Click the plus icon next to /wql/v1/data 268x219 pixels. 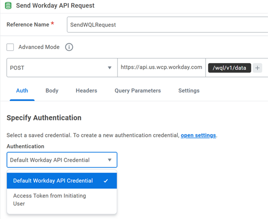pos(257,68)
